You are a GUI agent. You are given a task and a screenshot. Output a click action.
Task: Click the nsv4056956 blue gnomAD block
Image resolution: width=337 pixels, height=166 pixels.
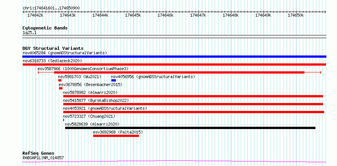click(114, 80)
